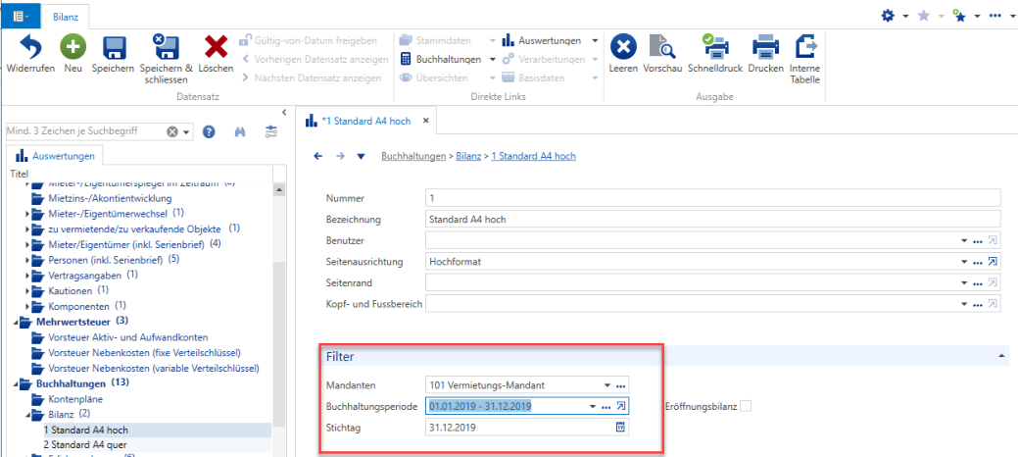Click the navigate forward arrow icon
The width and height of the screenshot is (1018, 457).
coord(340,156)
